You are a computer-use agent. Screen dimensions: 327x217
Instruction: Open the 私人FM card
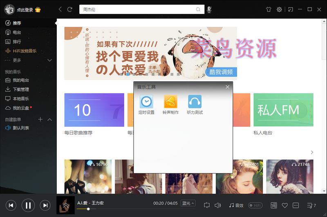pos(283,110)
